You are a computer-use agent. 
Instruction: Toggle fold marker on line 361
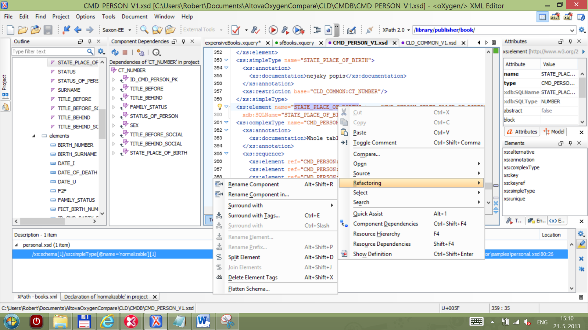226,122
